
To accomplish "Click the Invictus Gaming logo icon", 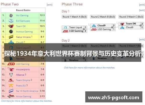I will tap(11, 32).
